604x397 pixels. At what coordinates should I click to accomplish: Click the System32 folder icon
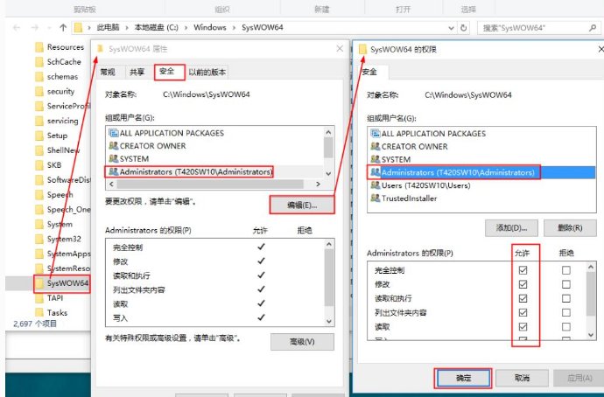[39, 239]
